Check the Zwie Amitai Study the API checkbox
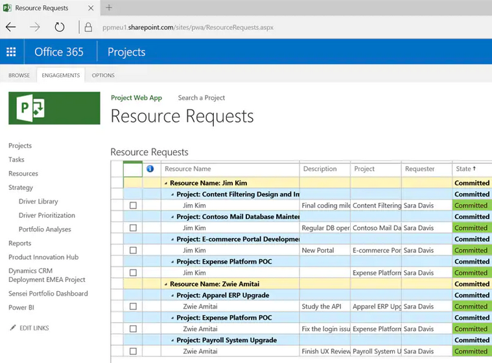 tap(133, 306)
